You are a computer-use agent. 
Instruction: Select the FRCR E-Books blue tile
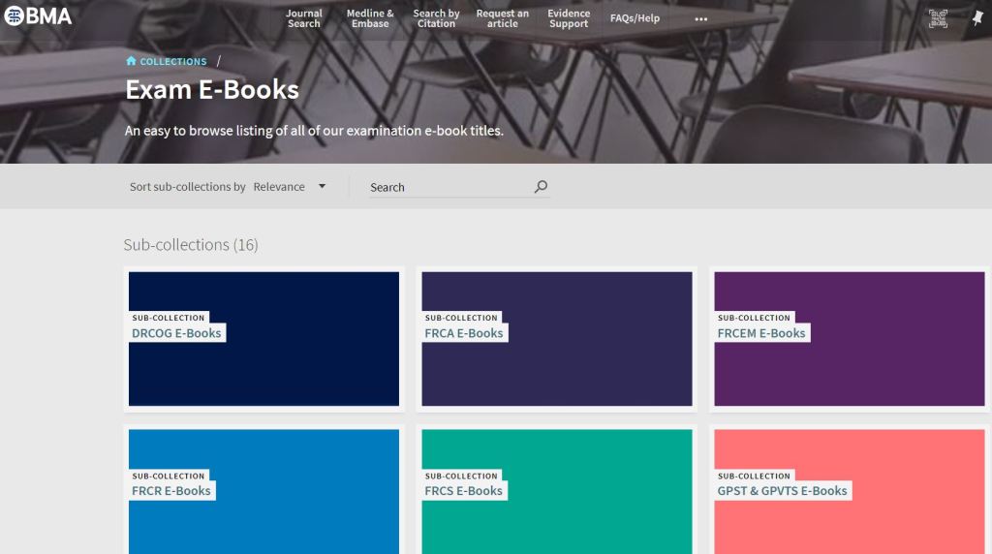point(263,491)
